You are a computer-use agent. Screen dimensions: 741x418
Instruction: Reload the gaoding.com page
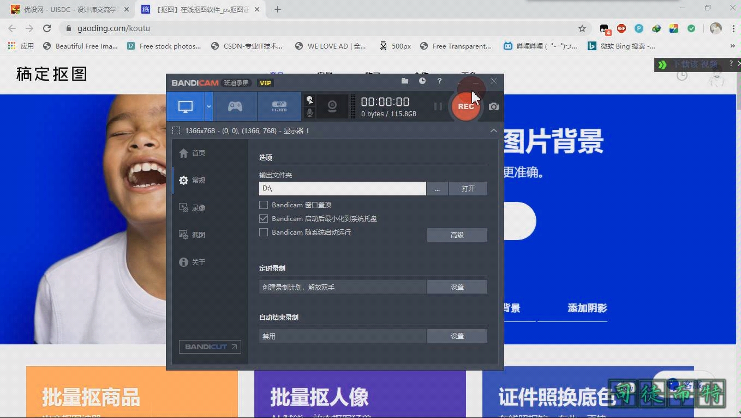tap(47, 28)
